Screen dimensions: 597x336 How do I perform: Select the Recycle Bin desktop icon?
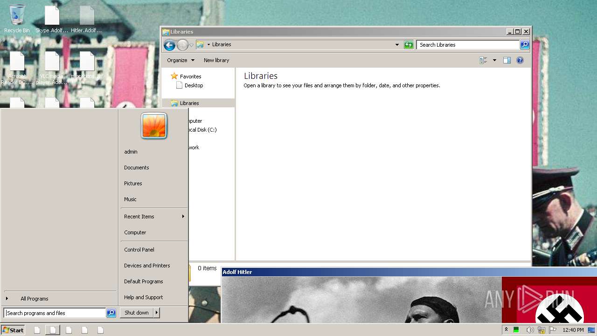pos(17,19)
